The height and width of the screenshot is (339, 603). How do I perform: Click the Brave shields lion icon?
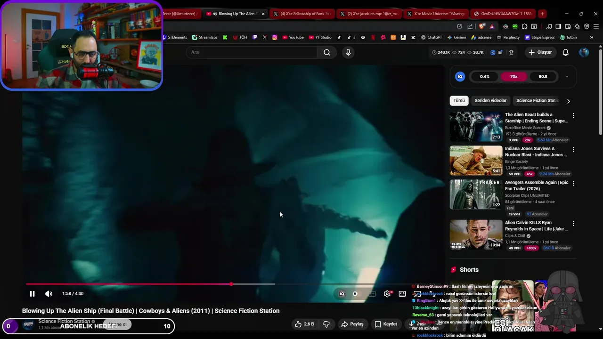[x=481, y=26]
